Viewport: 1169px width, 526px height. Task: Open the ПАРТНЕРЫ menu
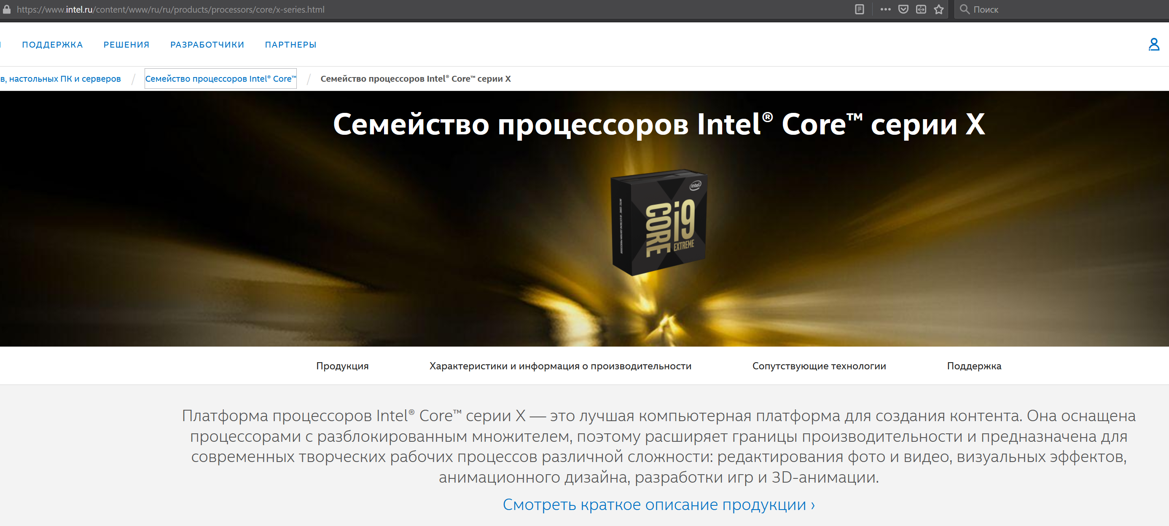290,45
